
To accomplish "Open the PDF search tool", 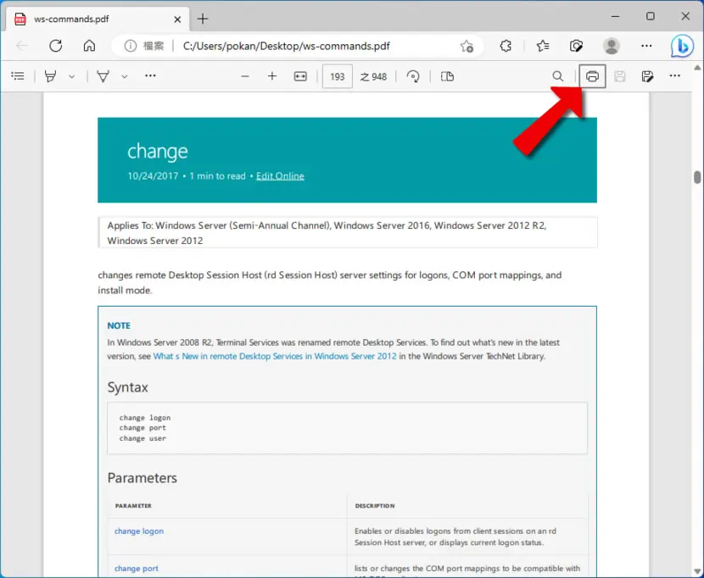I will 557,76.
